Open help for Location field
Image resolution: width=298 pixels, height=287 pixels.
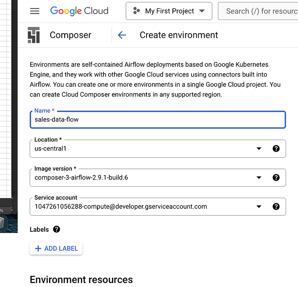tap(276, 148)
